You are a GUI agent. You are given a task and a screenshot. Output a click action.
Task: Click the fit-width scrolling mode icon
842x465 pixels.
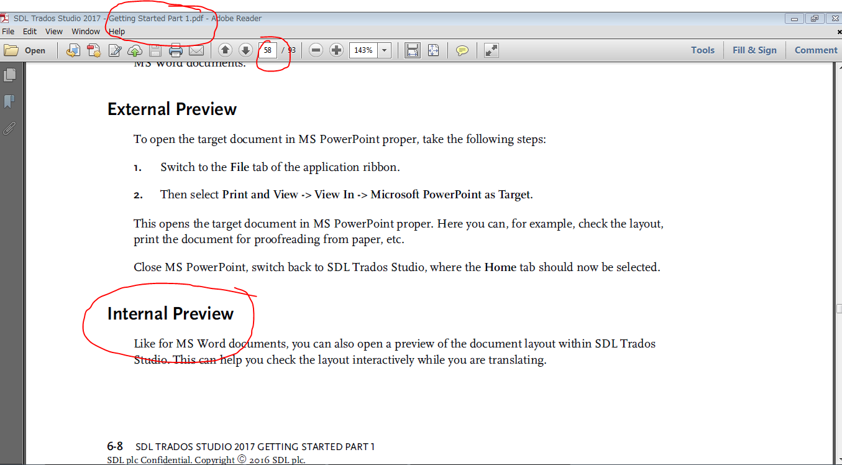(412, 50)
